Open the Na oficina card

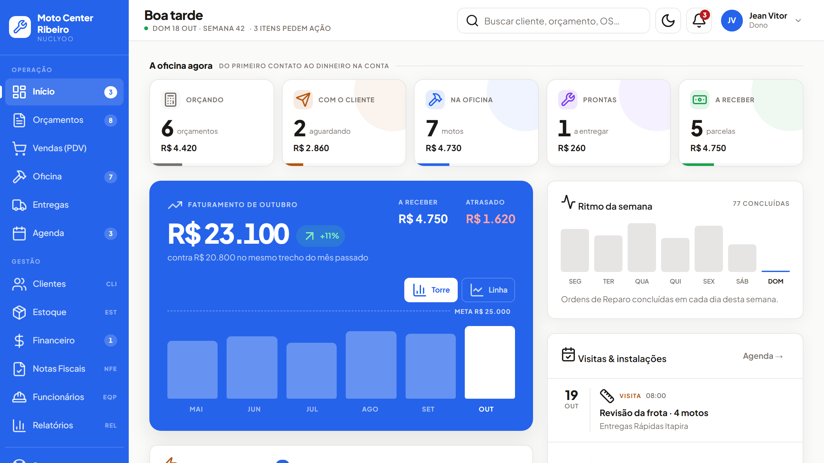click(476, 123)
